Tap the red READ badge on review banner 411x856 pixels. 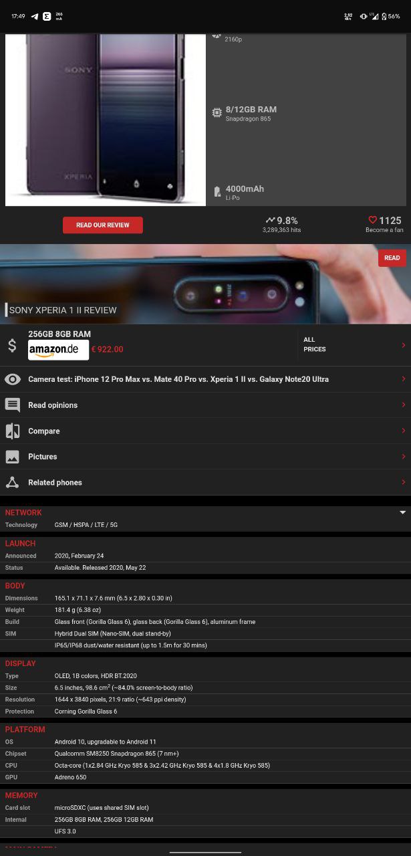pyautogui.click(x=392, y=257)
